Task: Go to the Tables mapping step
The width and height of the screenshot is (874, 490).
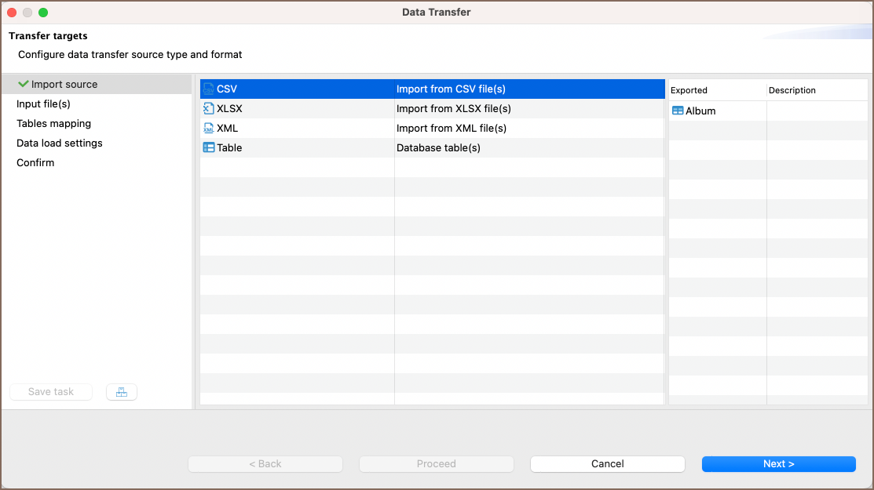Action: pos(53,124)
